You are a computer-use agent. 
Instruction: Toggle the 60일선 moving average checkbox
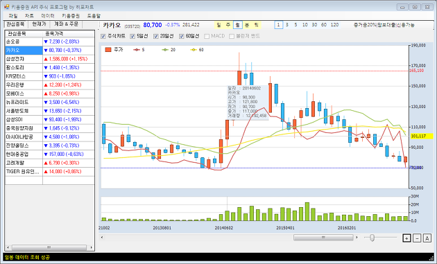(182, 36)
